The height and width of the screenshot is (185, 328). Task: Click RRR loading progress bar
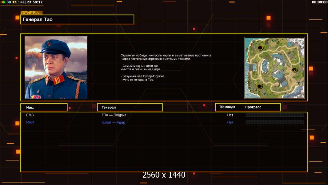click(275, 122)
